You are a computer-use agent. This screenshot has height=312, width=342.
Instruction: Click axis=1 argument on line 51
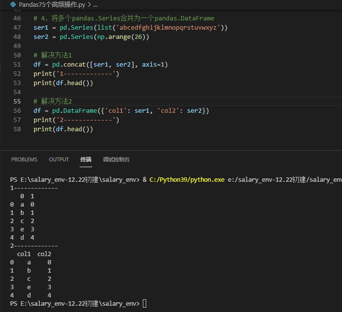(153, 65)
